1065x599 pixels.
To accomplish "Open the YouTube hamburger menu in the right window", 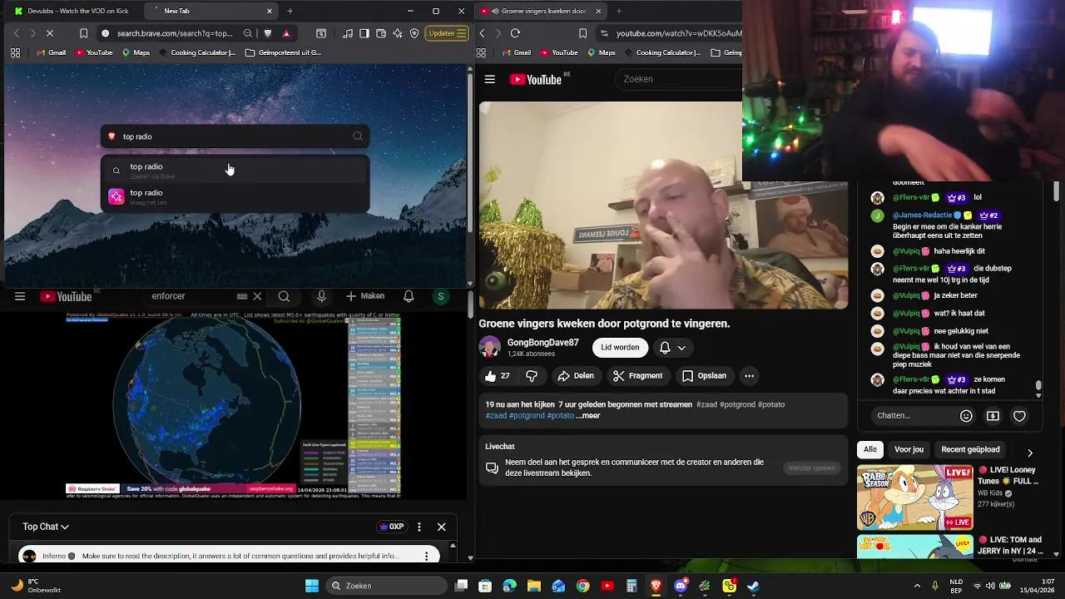I will coord(490,79).
